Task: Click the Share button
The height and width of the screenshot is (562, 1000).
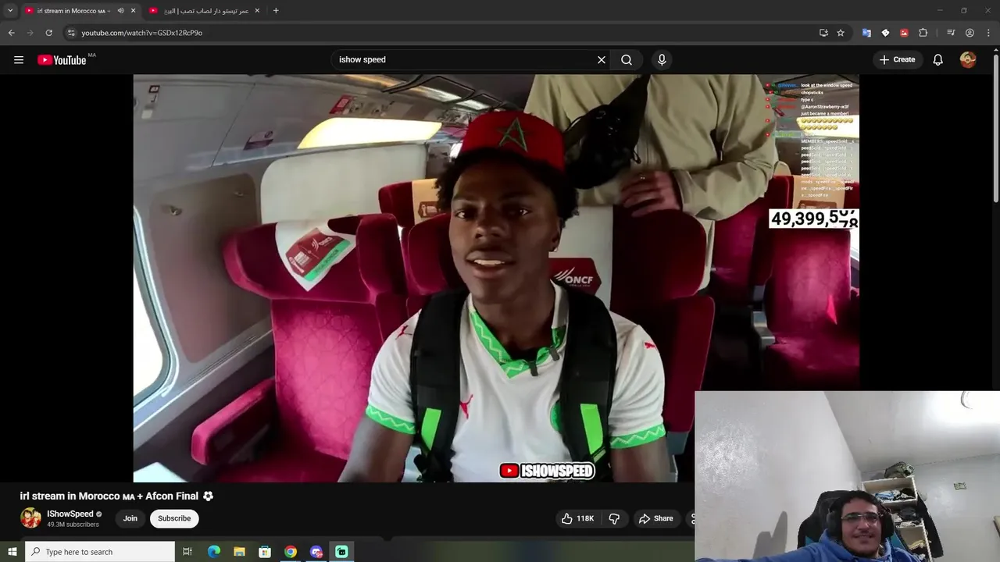Action: (x=655, y=518)
